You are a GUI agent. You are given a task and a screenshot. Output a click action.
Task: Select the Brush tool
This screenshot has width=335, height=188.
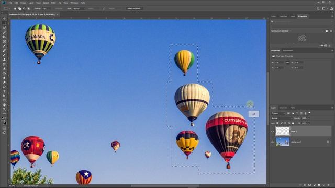pyautogui.click(x=4, y=55)
